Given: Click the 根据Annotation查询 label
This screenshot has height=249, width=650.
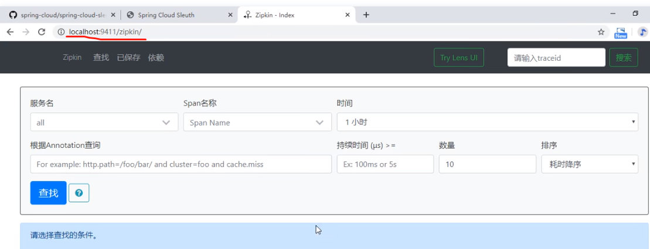Looking at the screenshot, I should click(66, 145).
